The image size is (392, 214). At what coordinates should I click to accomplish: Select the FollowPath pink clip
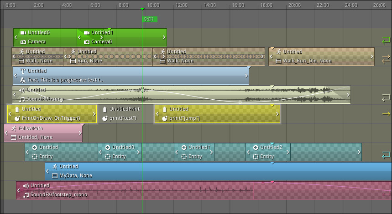tap(43, 133)
